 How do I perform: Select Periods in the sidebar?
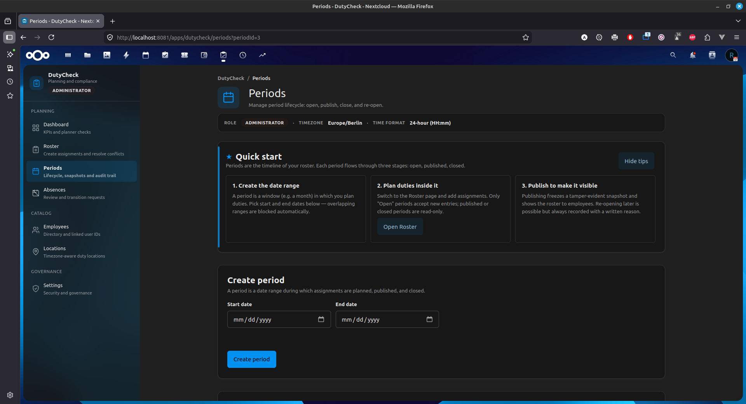pyautogui.click(x=82, y=171)
